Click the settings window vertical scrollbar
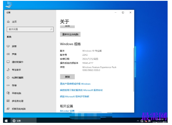Image resolution: width=172 pixels, height=125 pixels. click(134, 70)
